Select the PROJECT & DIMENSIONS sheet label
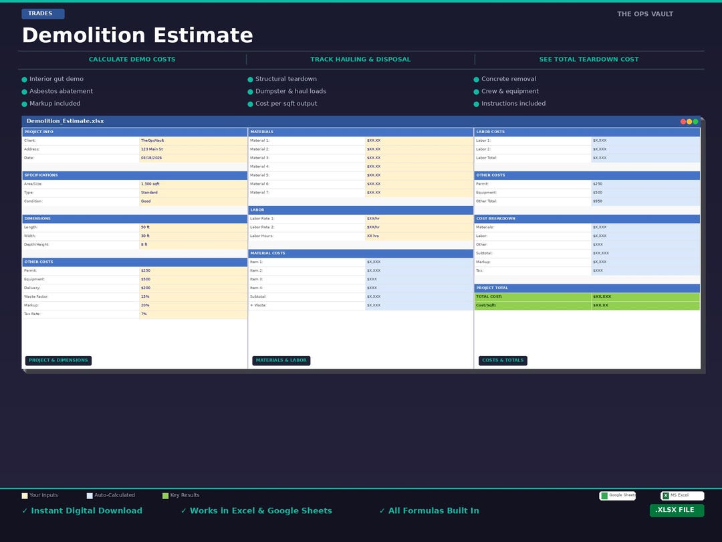Viewport: 722px width, 542px height. 58,361
